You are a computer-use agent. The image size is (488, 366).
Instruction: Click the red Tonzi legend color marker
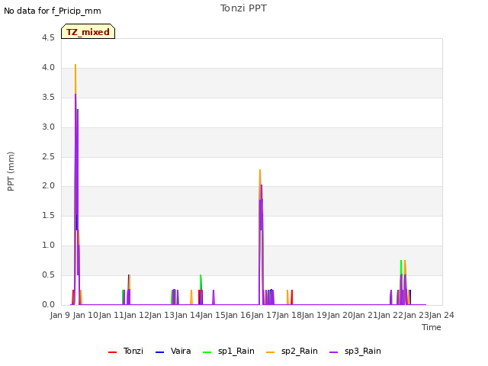[x=112, y=352]
